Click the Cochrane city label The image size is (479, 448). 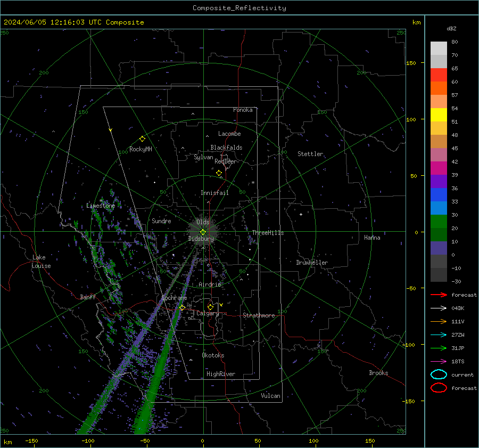click(x=174, y=298)
